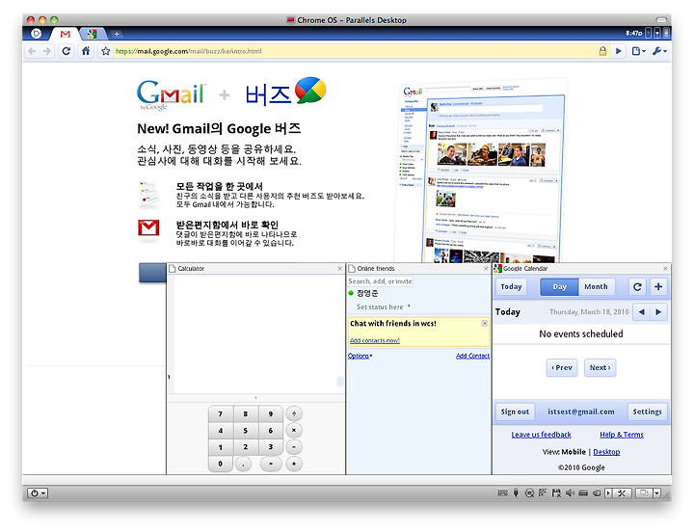This screenshot has width=694, height=532.
Task: Click the Parallels keyboard status icon
Action: point(503,492)
